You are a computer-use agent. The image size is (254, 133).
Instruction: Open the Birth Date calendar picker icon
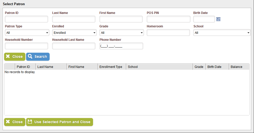tap(218, 19)
